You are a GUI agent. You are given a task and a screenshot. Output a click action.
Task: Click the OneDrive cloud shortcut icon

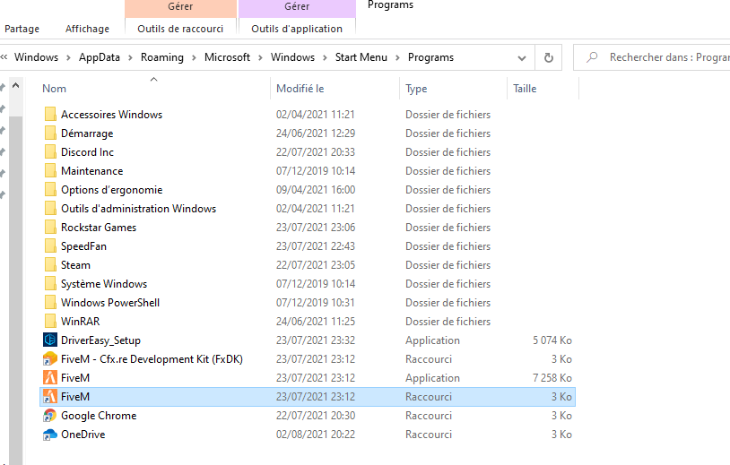(50, 435)
